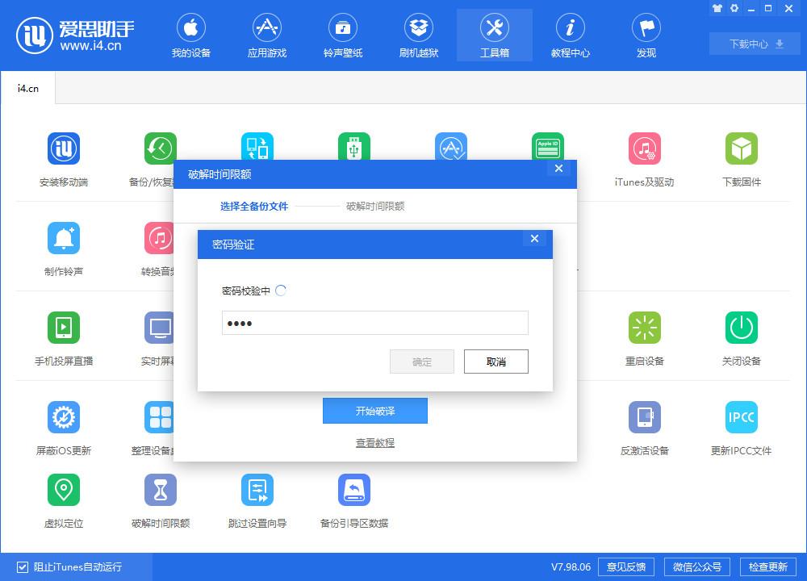Click the 密码校验中 status text
This screenshot has width=807, height=581.
[246, 290]
